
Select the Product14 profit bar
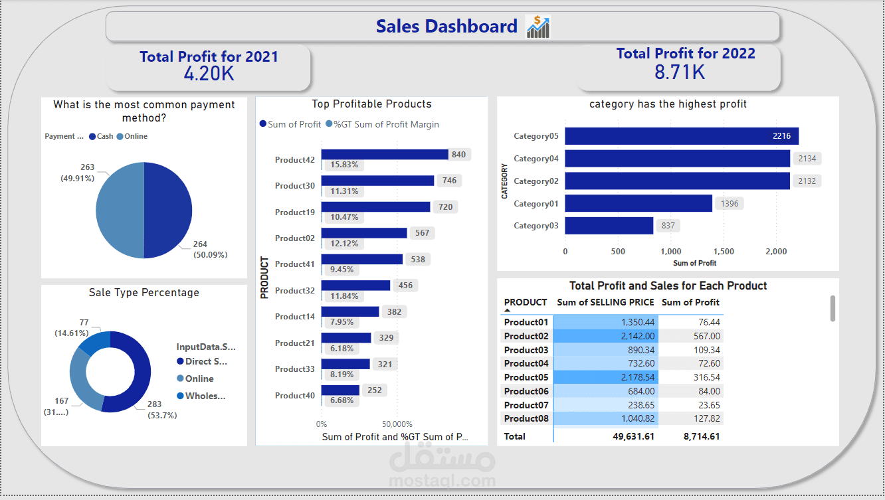pos(350,311)
